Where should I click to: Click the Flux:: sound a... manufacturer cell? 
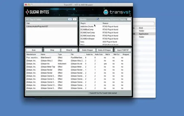pyautogui.click(x=33, y=58)
